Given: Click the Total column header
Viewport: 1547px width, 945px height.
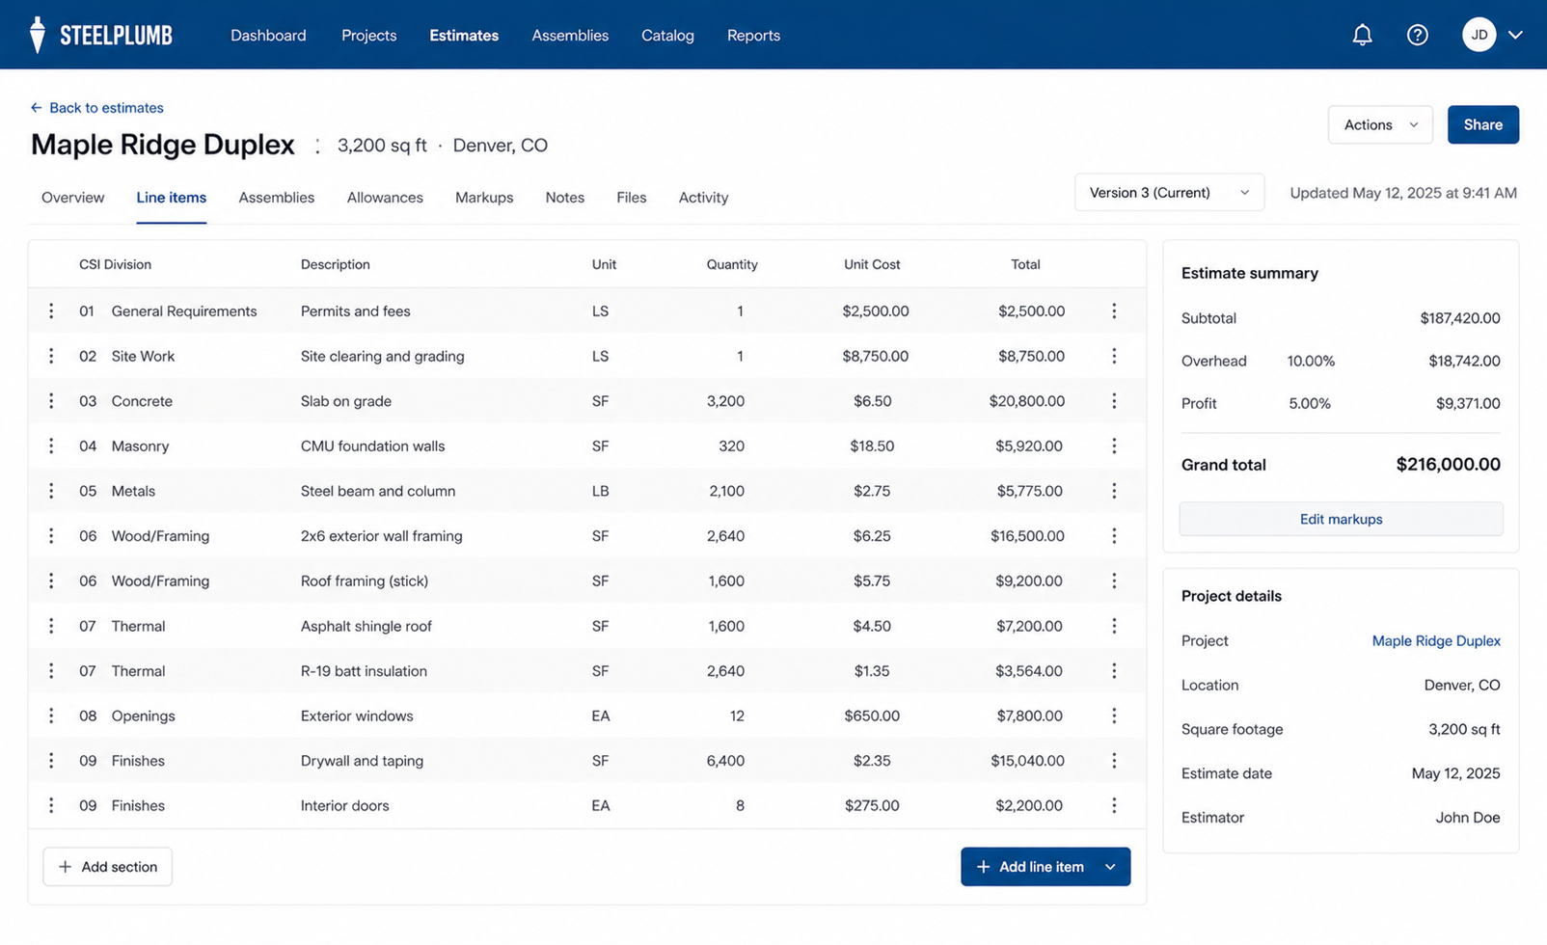Looking at the screenshot, I should (x=1025, y=264).
